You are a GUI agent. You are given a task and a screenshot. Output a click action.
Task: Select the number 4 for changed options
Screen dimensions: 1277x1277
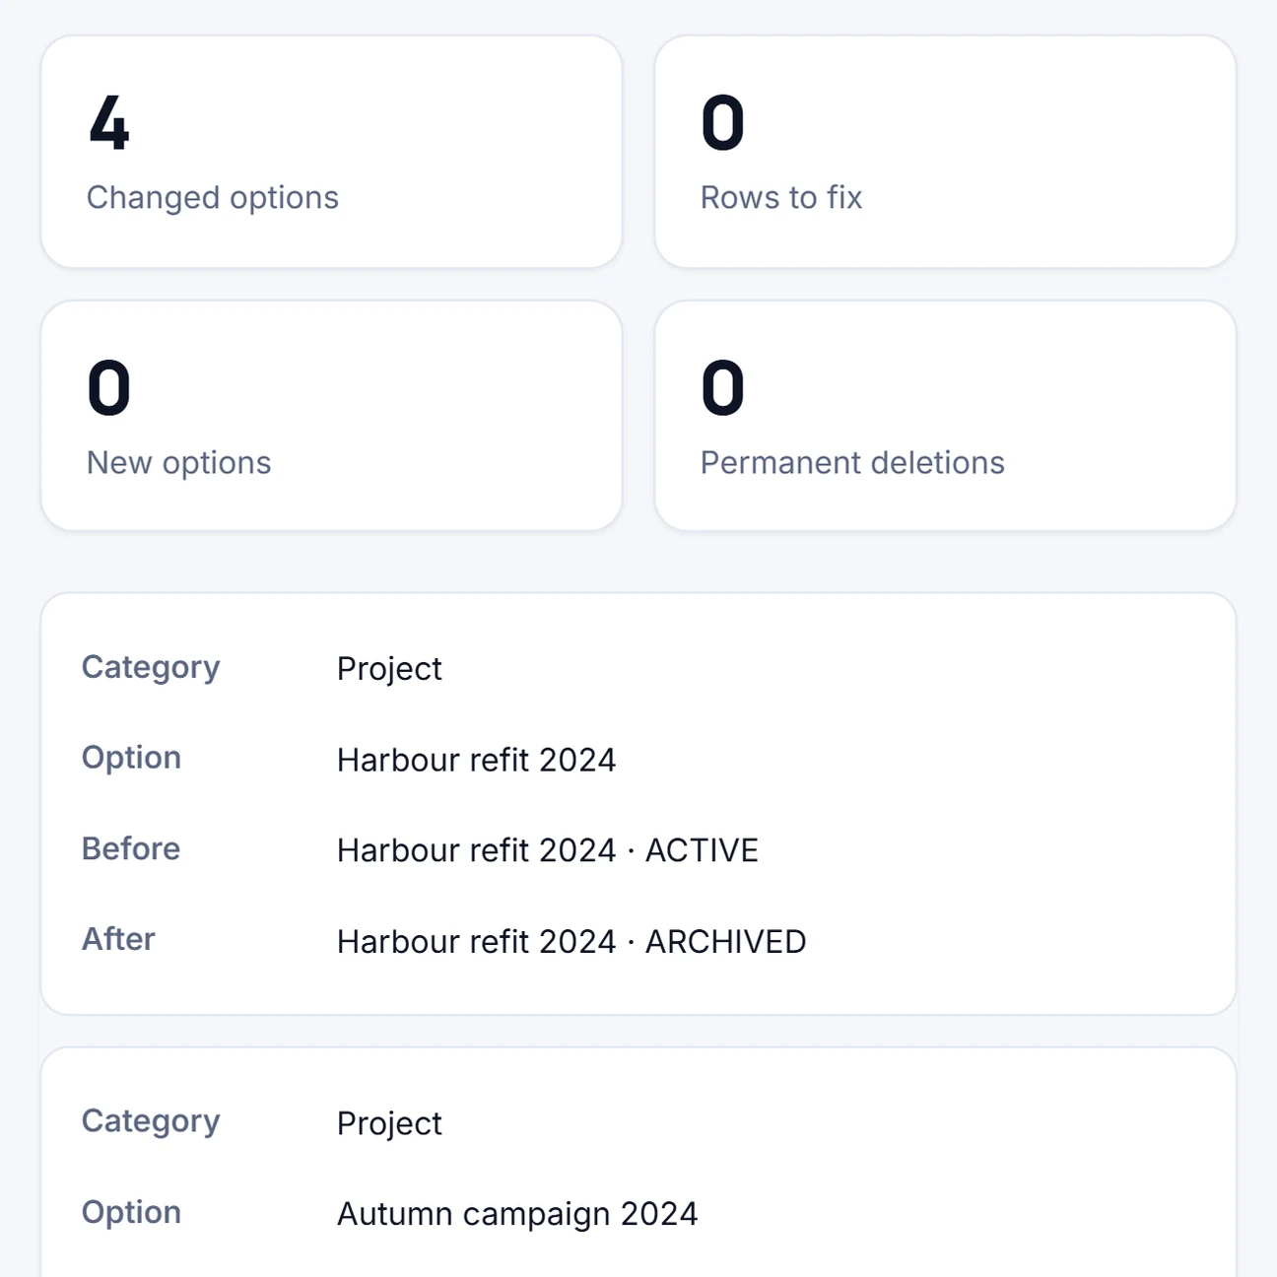click(x=109, y=123)
